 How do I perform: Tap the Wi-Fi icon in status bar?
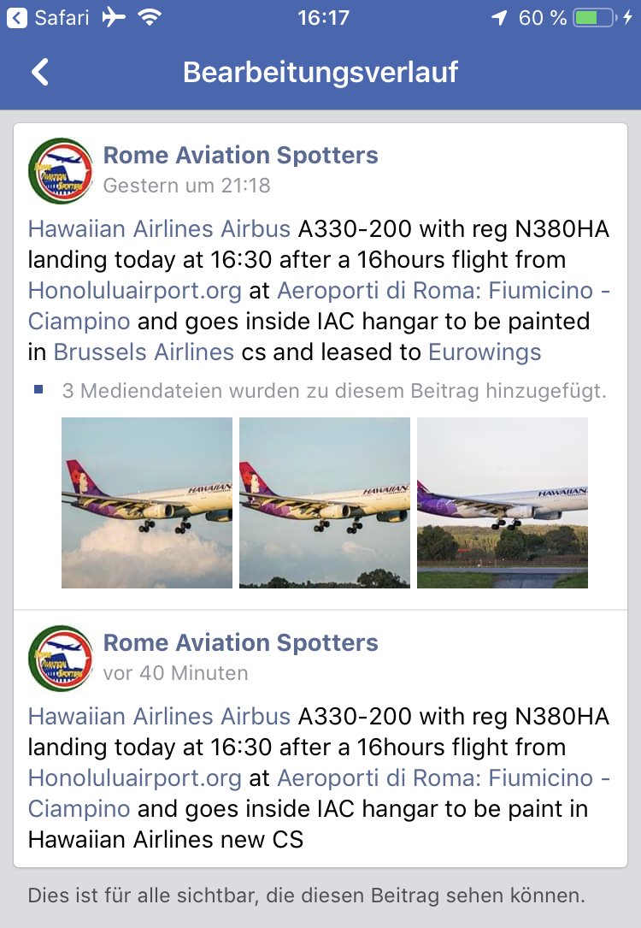point(150,17)
